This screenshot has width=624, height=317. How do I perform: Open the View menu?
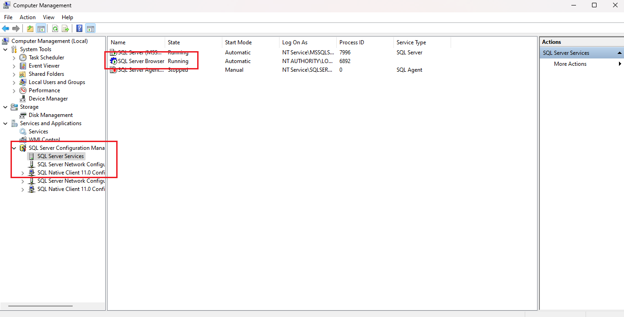(48, 17)
